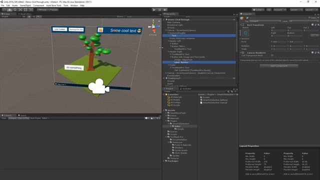Click the Add Component button
The image size is (320, 180).
[x=279, y=66]
